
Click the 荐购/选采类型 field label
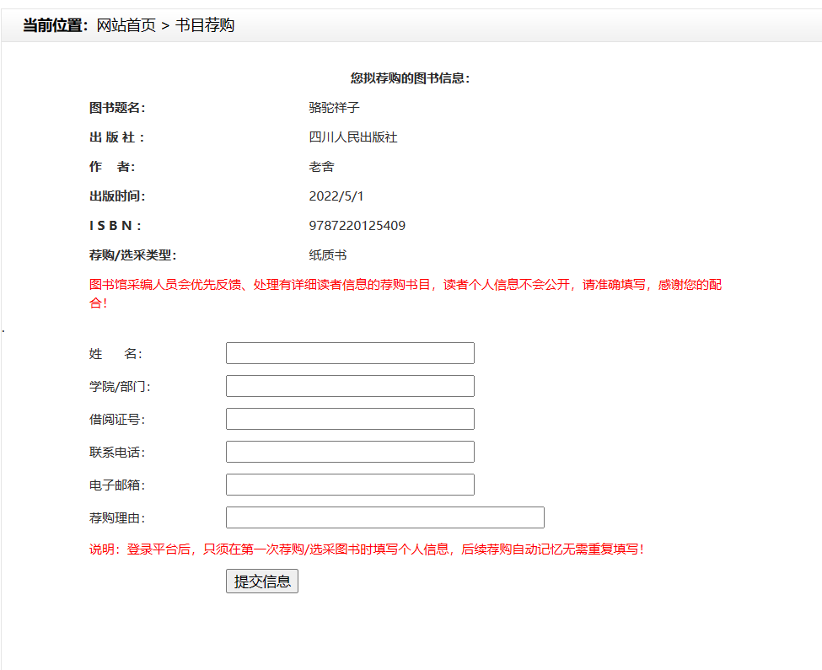(x=132, y=255)
